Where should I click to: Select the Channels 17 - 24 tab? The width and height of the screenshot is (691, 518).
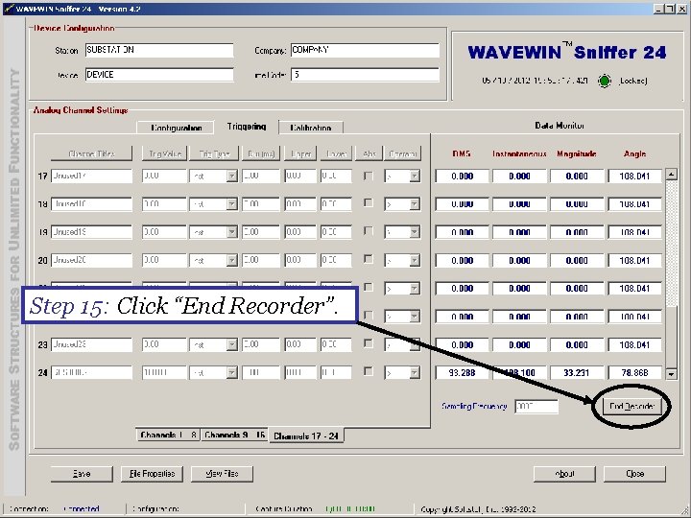click(306, 436)
